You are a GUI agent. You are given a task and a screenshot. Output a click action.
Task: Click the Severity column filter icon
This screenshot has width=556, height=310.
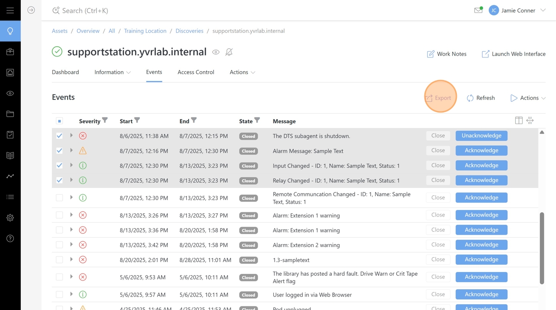click(x=105, y=120)
